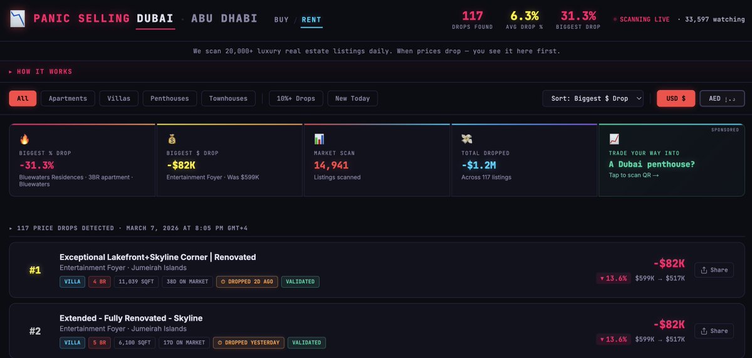Click 'SCANNING LIVE' status text

tap(645, 19)
